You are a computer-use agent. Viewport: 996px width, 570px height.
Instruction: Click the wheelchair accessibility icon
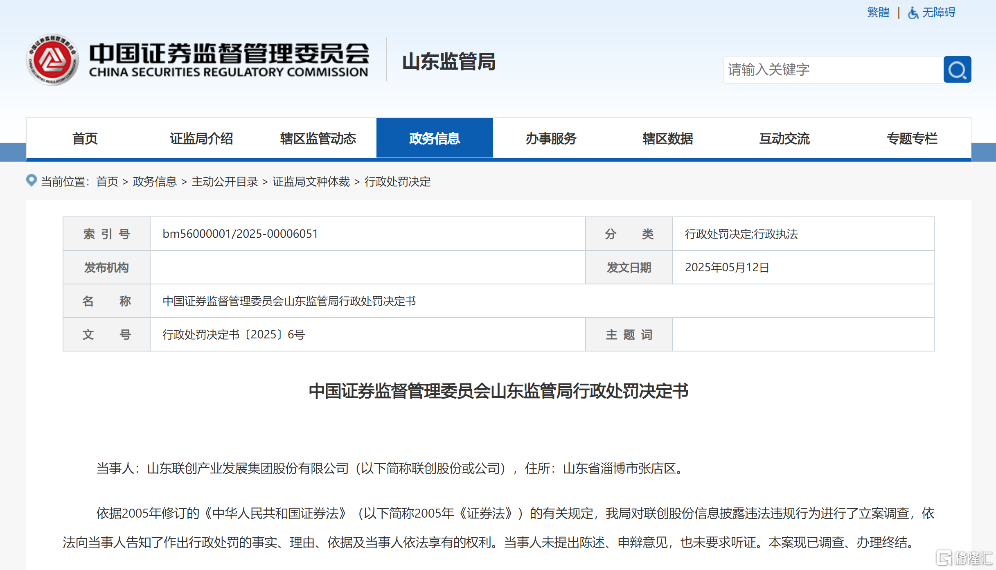[913, 13]
